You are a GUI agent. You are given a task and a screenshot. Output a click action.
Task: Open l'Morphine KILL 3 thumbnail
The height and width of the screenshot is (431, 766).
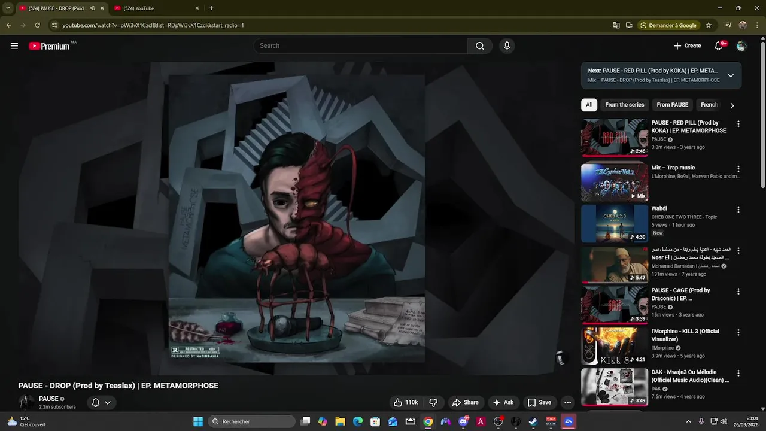(615, 346)
